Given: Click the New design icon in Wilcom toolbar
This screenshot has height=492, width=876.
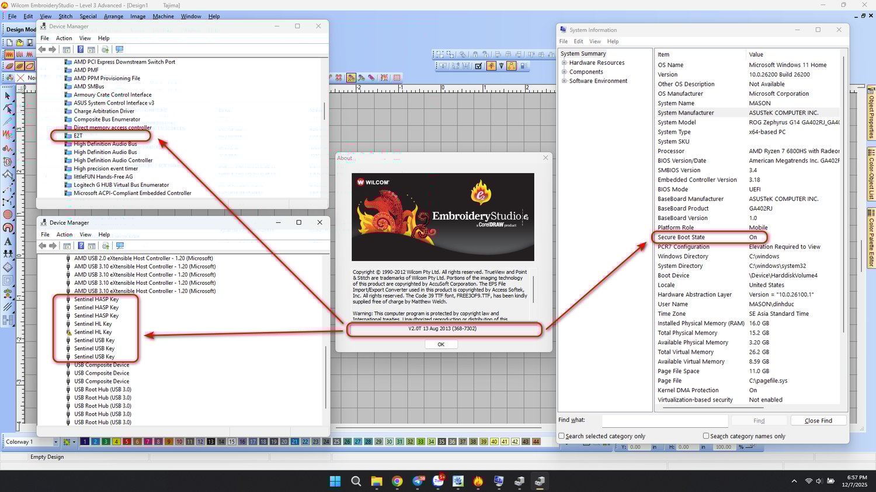Looking at the screenshot, I should coord(9,42).
